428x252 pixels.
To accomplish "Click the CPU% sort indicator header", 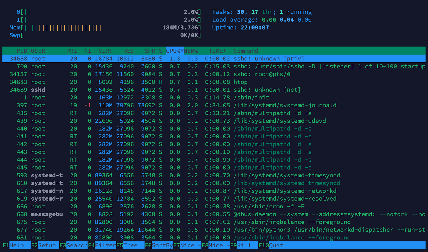I will pyautogui.click(x=174, y=51).
